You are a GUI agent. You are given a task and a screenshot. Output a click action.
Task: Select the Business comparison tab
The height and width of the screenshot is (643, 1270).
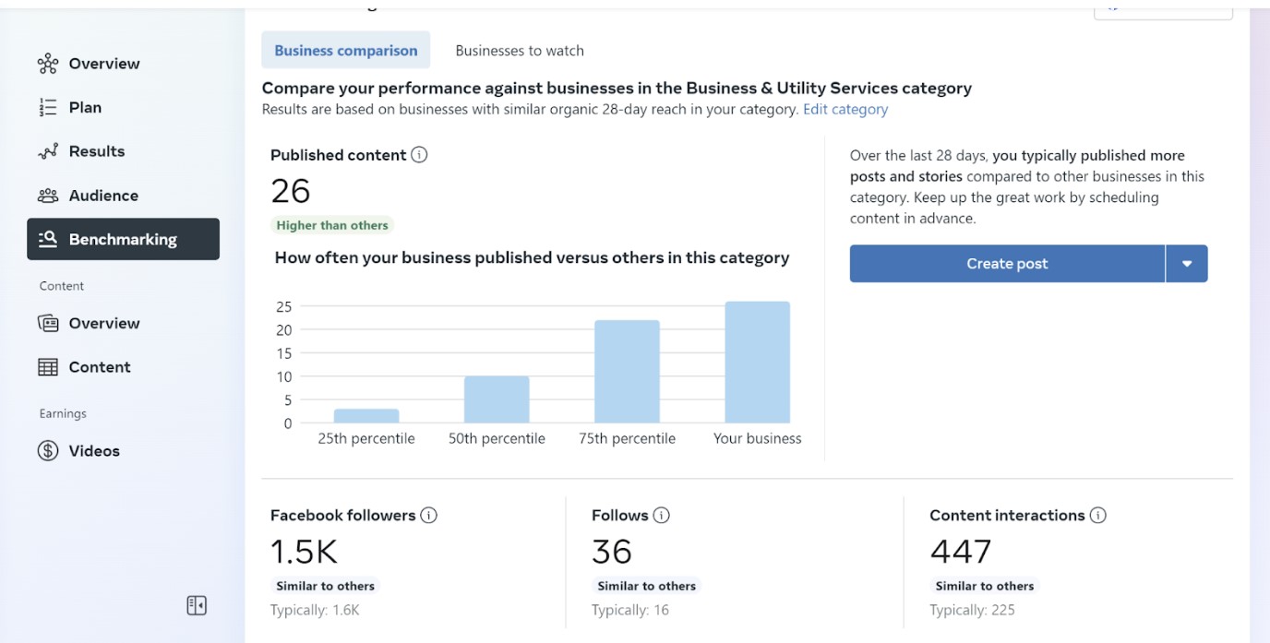click(345, 50)
